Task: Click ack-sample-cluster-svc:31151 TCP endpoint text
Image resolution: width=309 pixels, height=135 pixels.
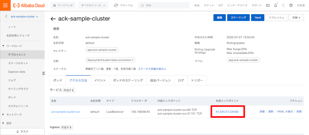Action: (180, 114)
